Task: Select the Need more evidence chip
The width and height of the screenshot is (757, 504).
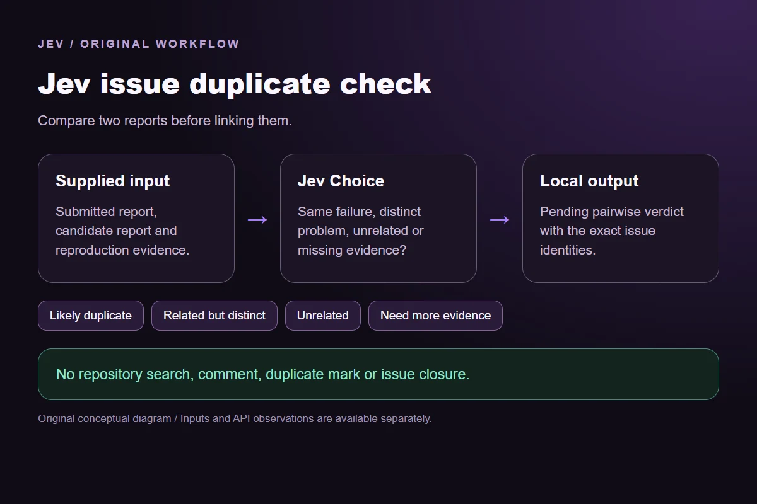Action: tap(435, 316)
